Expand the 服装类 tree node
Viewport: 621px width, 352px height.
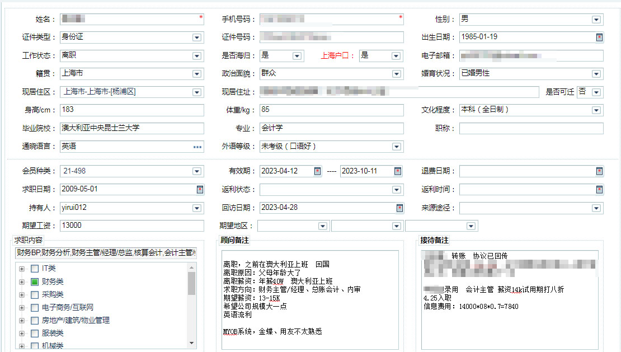(22, 334)
